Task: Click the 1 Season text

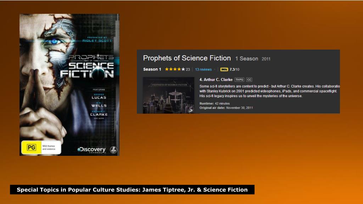Action: pyautogui.click(x=247, y=59)
